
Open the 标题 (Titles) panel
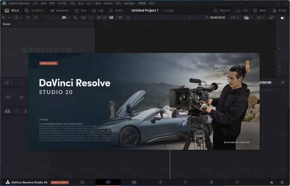[x=97, y=10]
